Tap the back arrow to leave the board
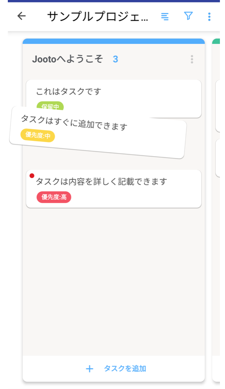 (x=21, y=16)
